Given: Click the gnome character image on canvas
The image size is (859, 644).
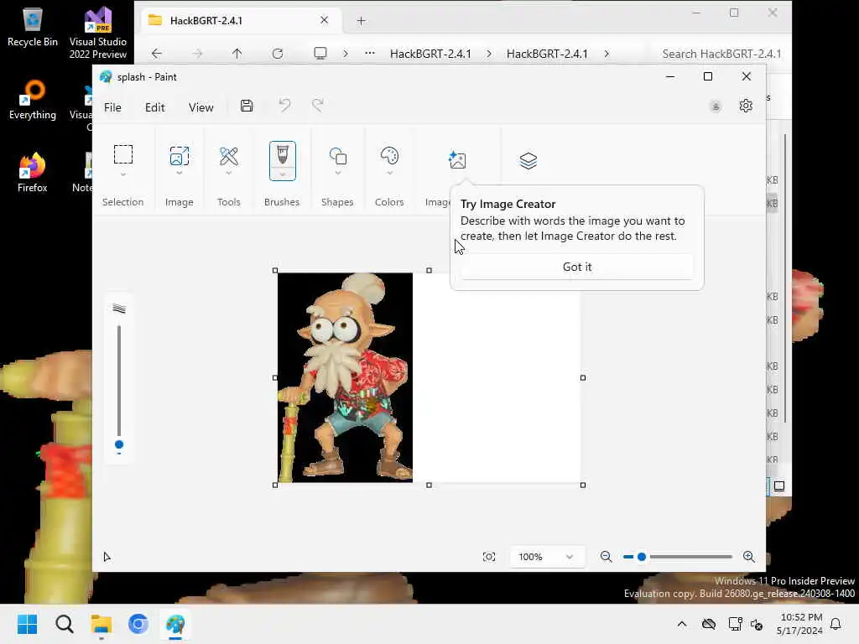Looking at the screenshot, I should (345, 377).
